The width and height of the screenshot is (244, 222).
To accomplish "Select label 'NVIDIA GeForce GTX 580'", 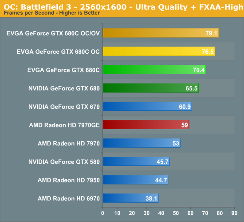I will pos(64,162).
